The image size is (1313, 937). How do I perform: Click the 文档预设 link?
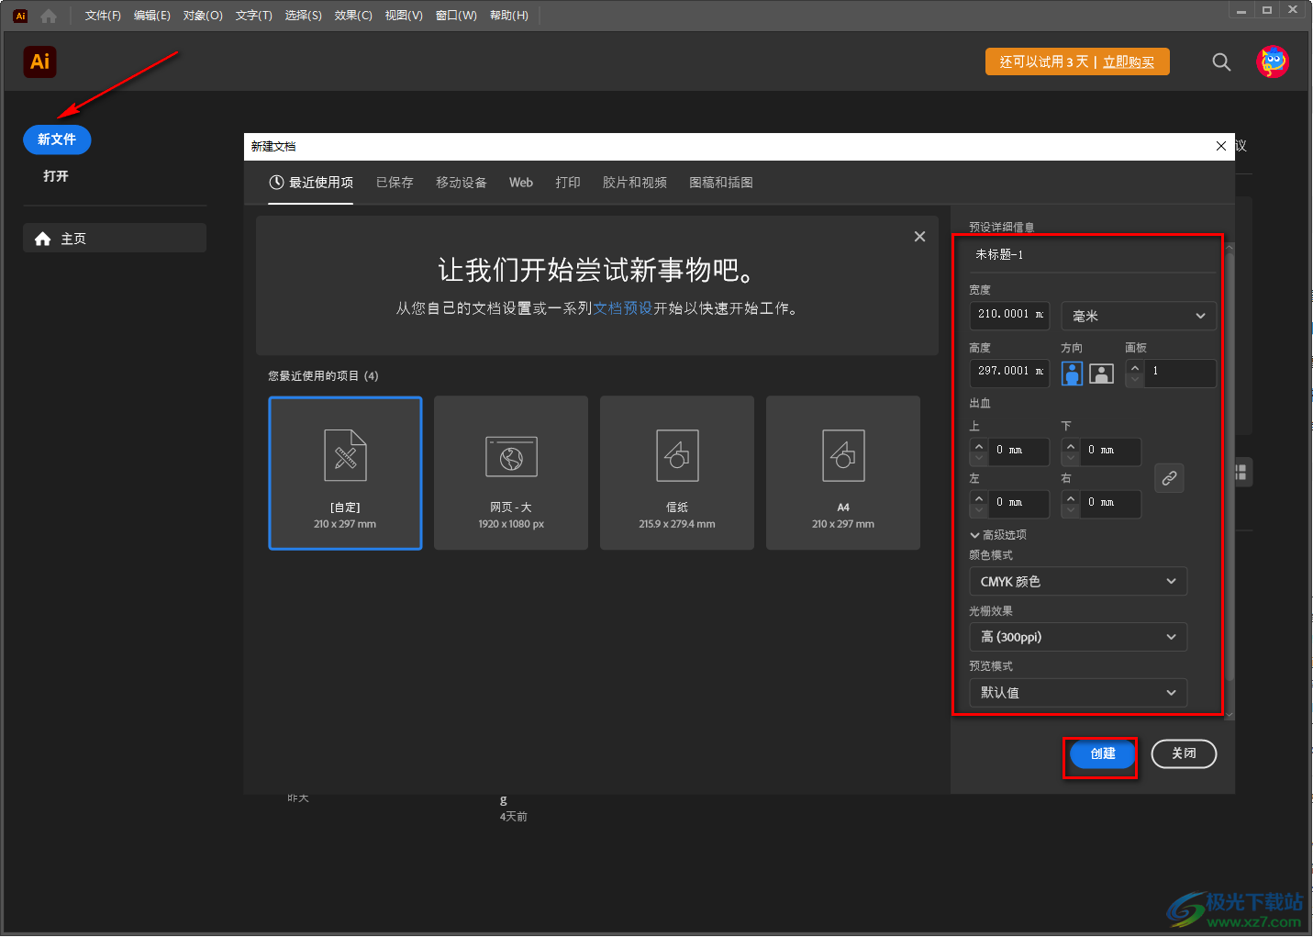coord(622,308)
